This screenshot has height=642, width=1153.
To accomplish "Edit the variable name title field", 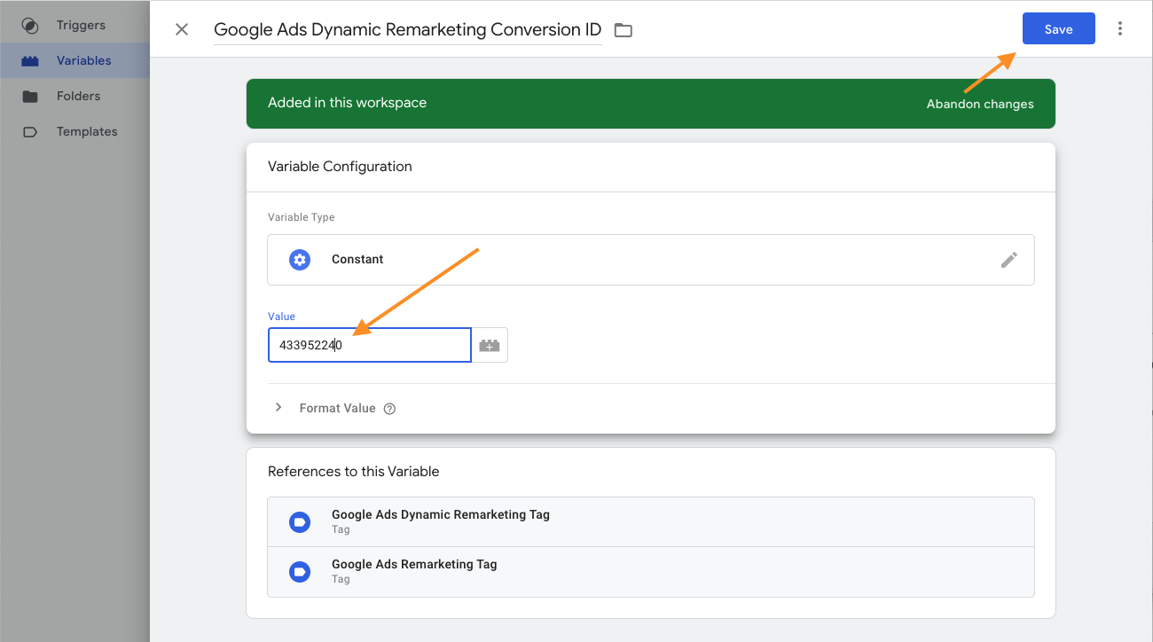I will [x=408, y=29].
